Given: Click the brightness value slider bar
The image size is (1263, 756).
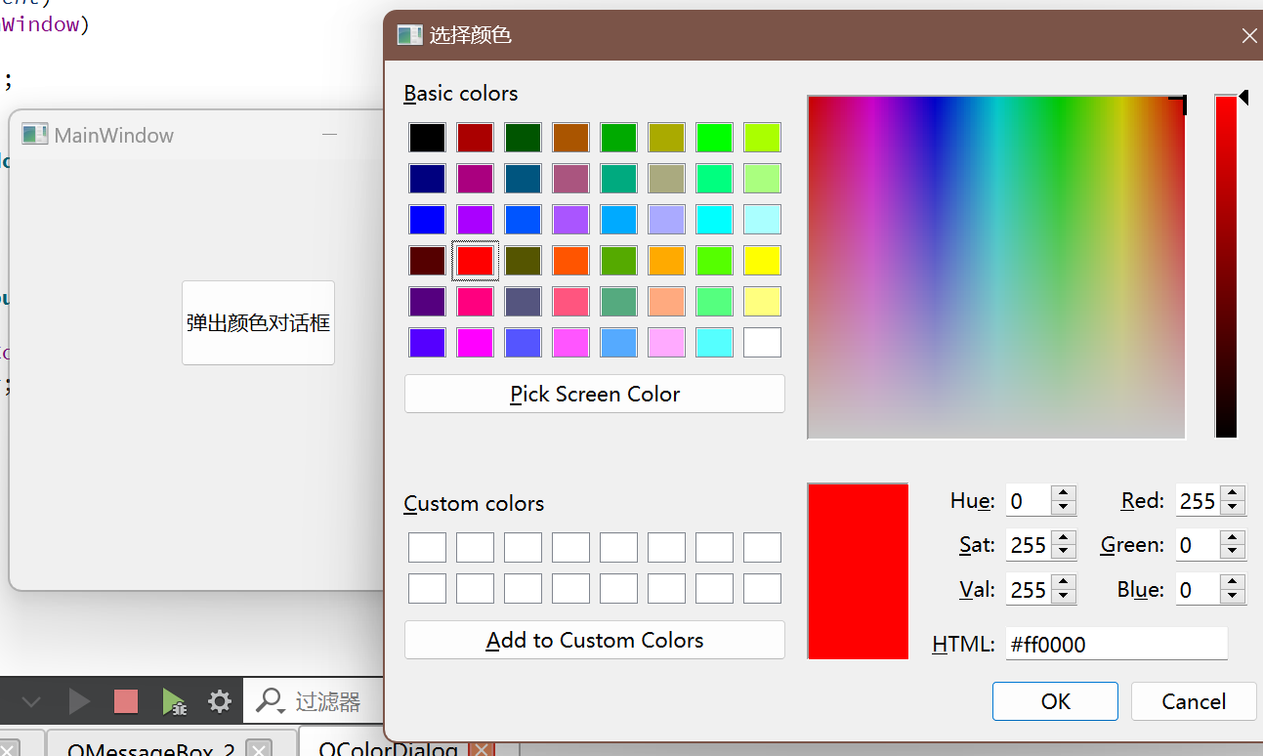Looking at the screenshot, I should click(x=1226, y=267).
